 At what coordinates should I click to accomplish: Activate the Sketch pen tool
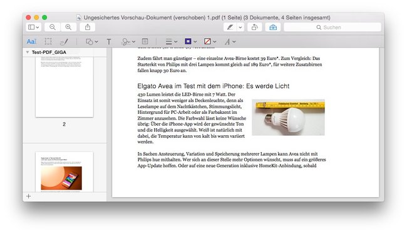click(64, 42)
